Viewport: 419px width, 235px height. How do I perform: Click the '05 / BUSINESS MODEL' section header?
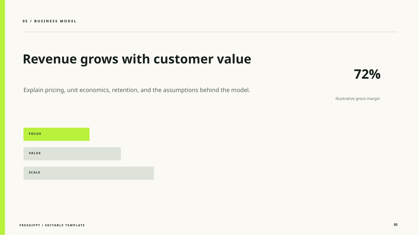click(x=49, y=21)
